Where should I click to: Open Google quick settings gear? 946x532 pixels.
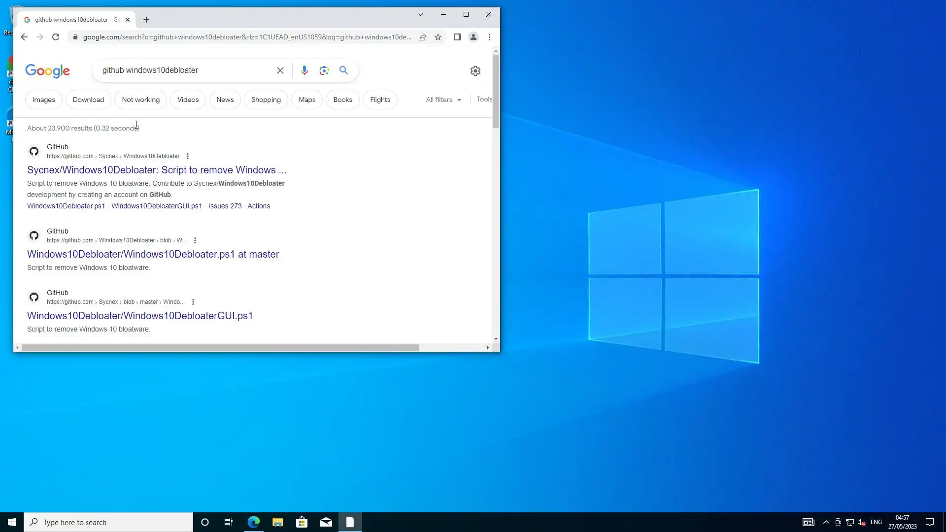click(475, 71)
